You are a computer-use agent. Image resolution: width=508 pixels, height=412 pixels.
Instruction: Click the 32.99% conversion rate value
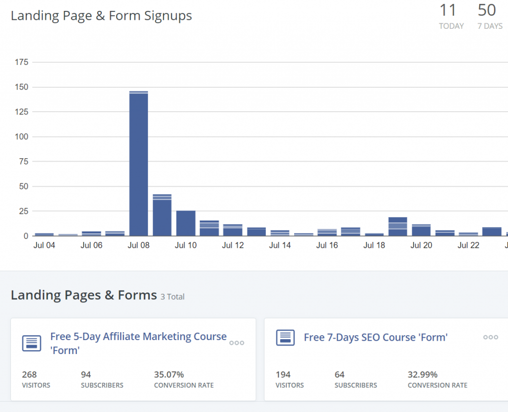click(422, 374)
